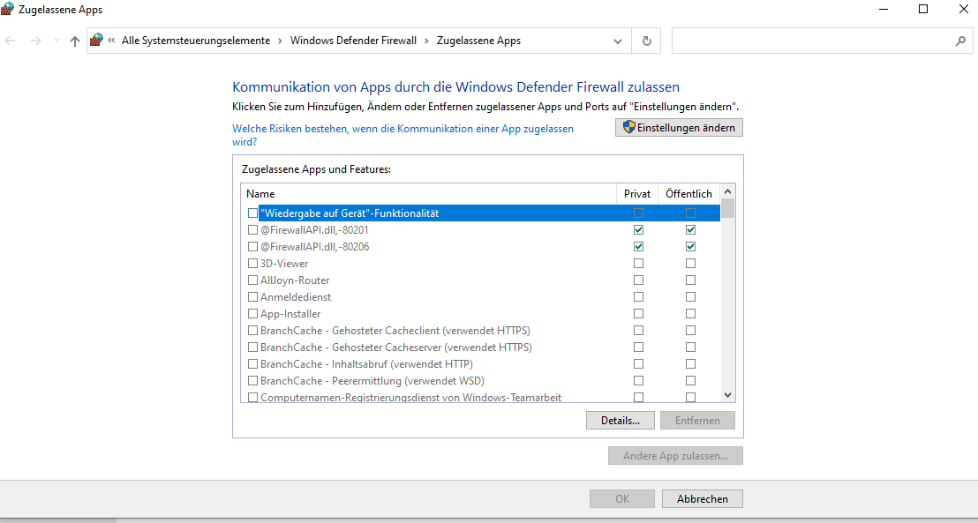Toggle the 3D-Viewer name checkbox
The width and height of the screenshot is (978, 523).
point(252,264)
